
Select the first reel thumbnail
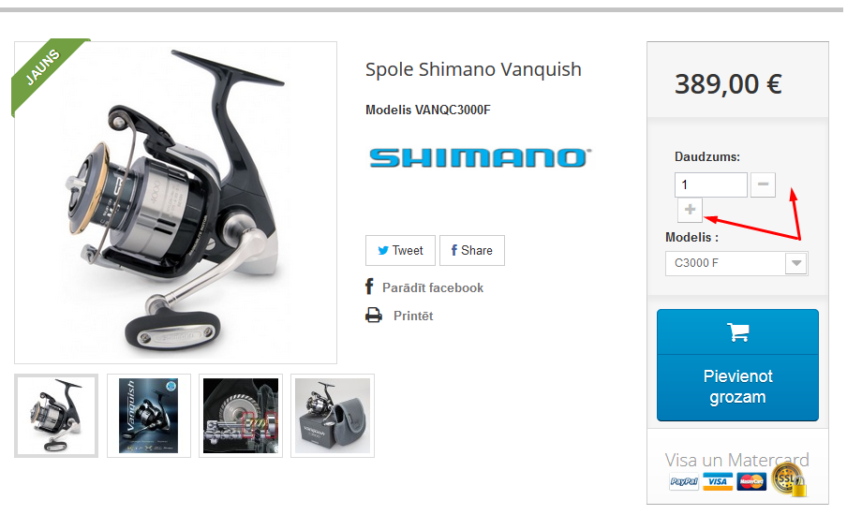56,416
